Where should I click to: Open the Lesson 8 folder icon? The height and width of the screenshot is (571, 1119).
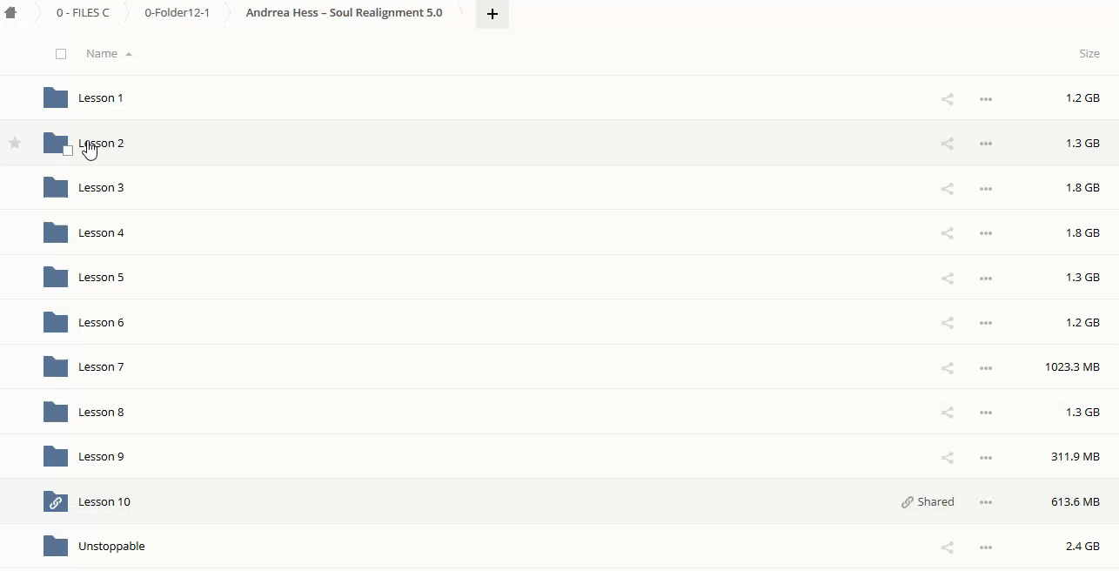tap(56, 412)
